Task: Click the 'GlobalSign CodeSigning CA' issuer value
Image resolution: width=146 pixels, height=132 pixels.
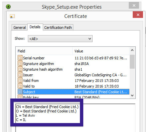Action: click(101, 75)
